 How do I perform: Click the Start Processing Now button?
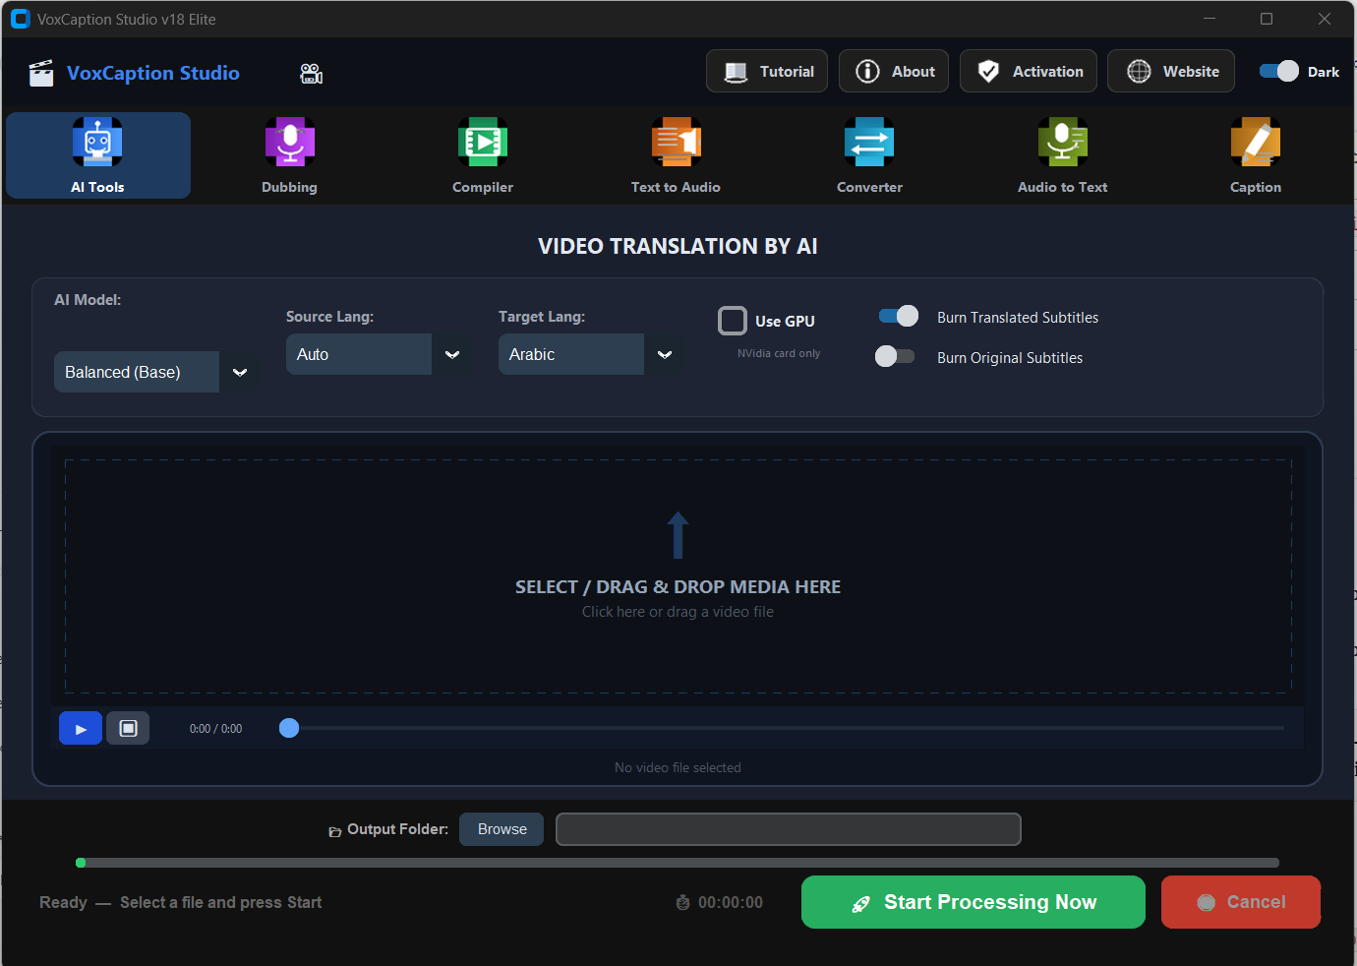pyautogui.click(x=972, y=901)
